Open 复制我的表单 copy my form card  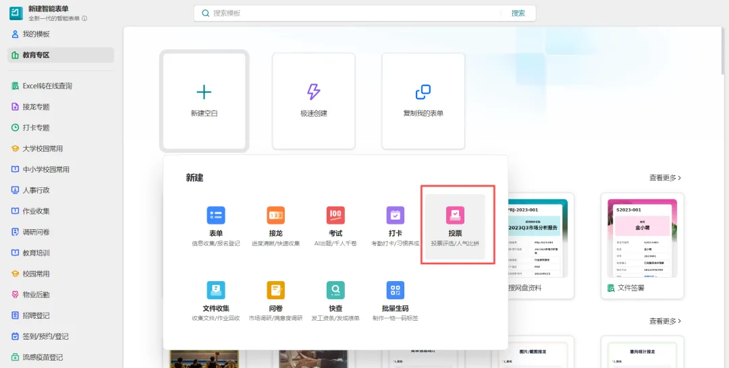tap(423, 101)
